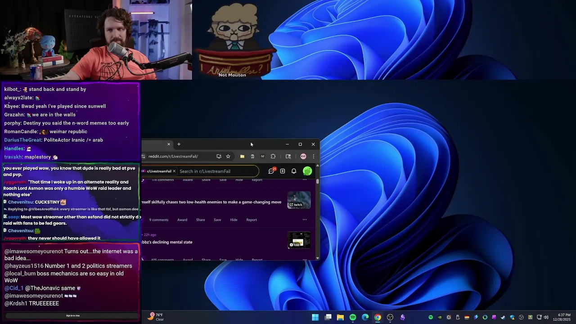Open the twitch clip thumbnail
Image resolution: width=576 pixels, height=324 pixels.
pos(299,200)
